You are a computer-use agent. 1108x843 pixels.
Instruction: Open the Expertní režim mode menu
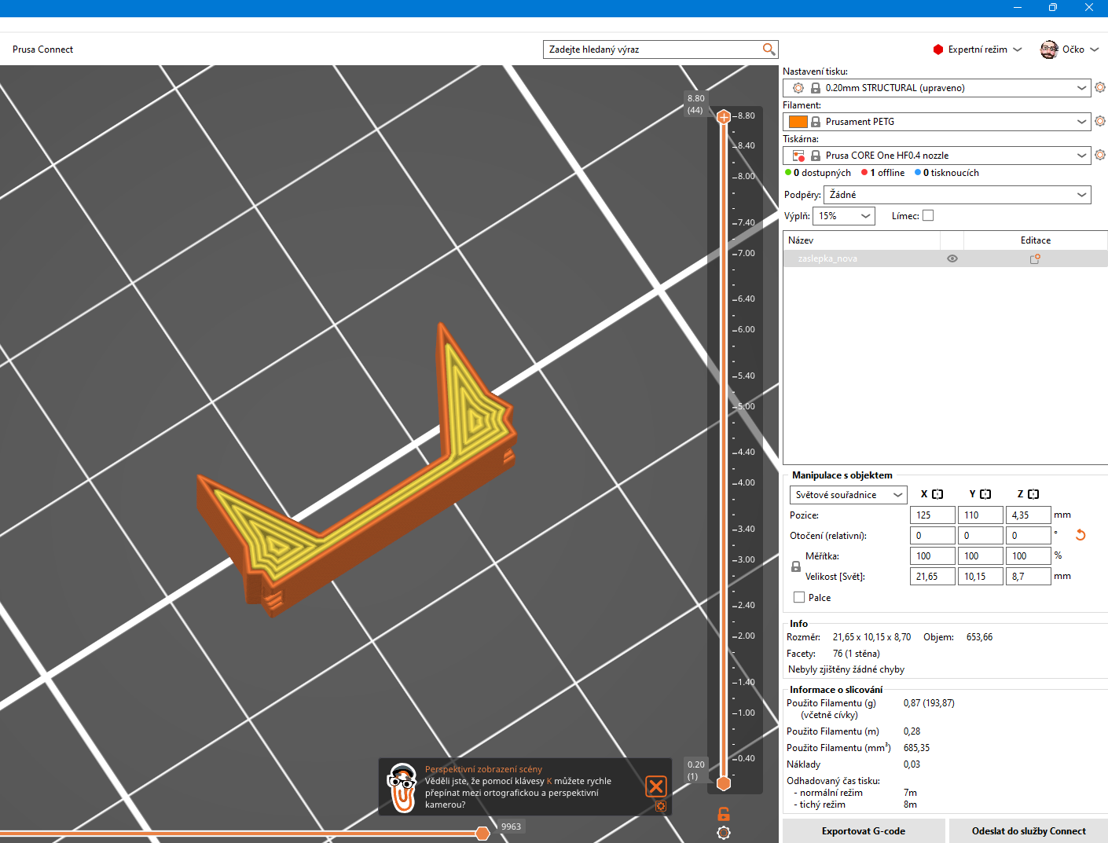[x=978, y=49]
